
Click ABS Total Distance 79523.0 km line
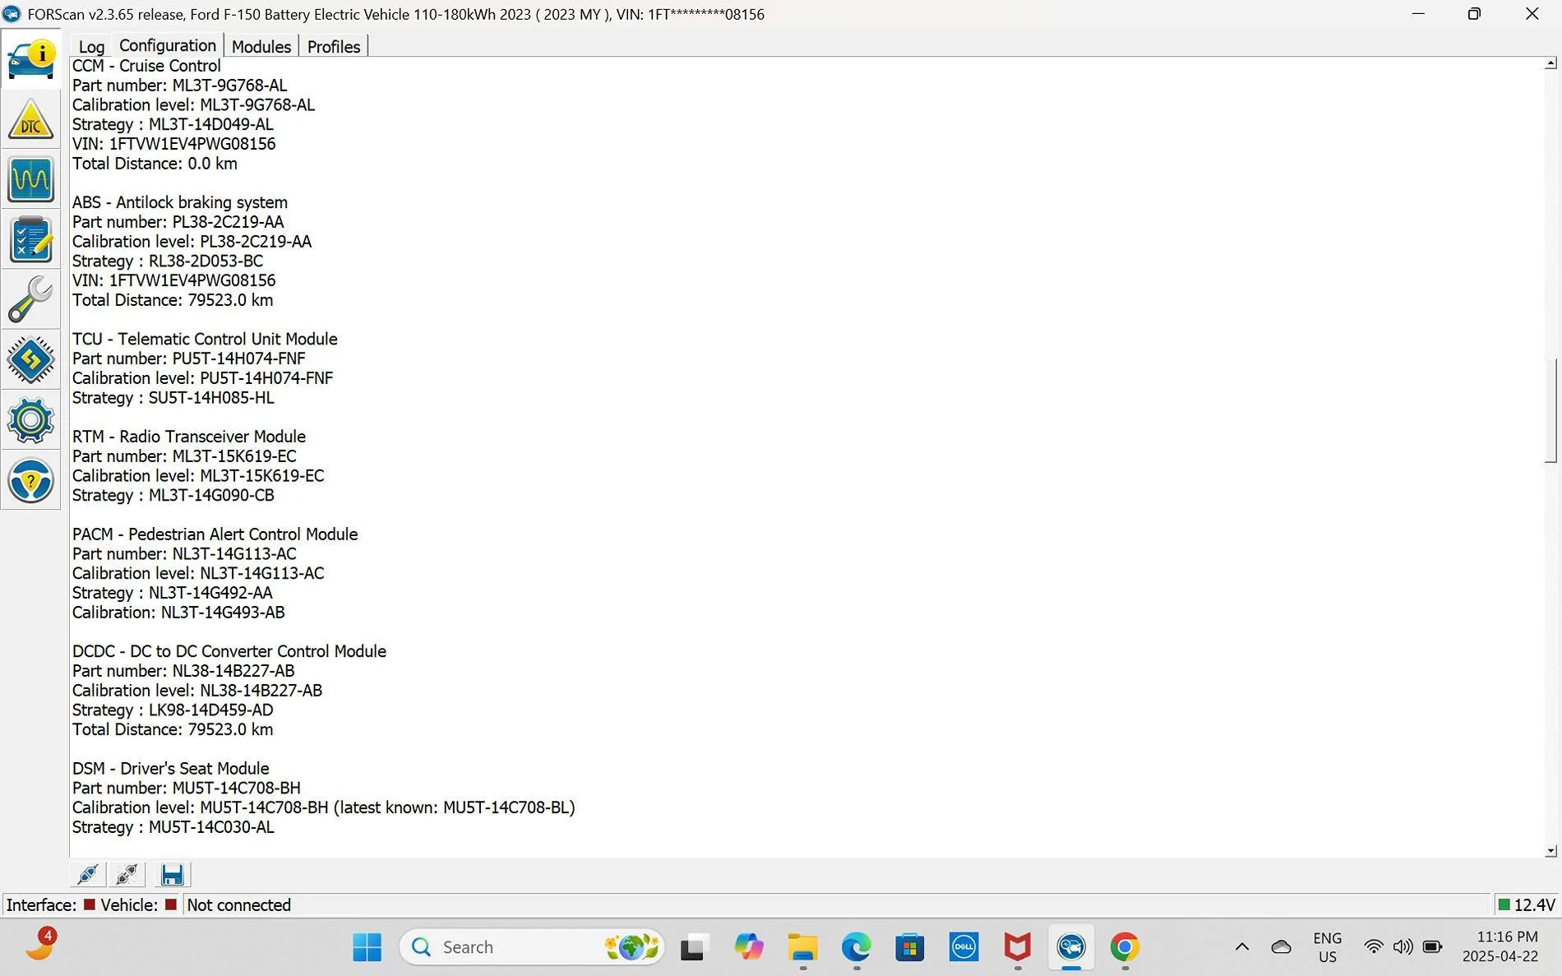pos(173,300)
